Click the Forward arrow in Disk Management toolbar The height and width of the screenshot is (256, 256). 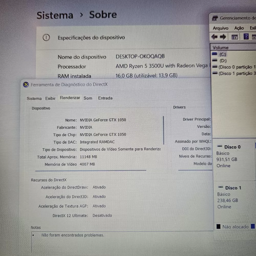(223, 37)
